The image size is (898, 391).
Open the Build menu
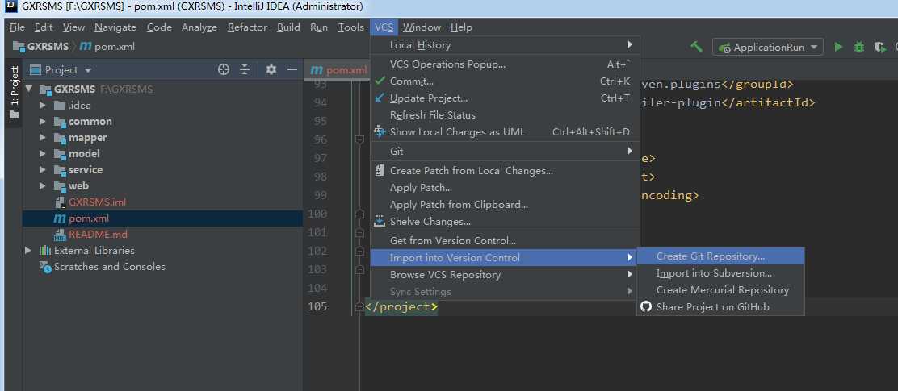pyautogui.click(x=288, y=27)
